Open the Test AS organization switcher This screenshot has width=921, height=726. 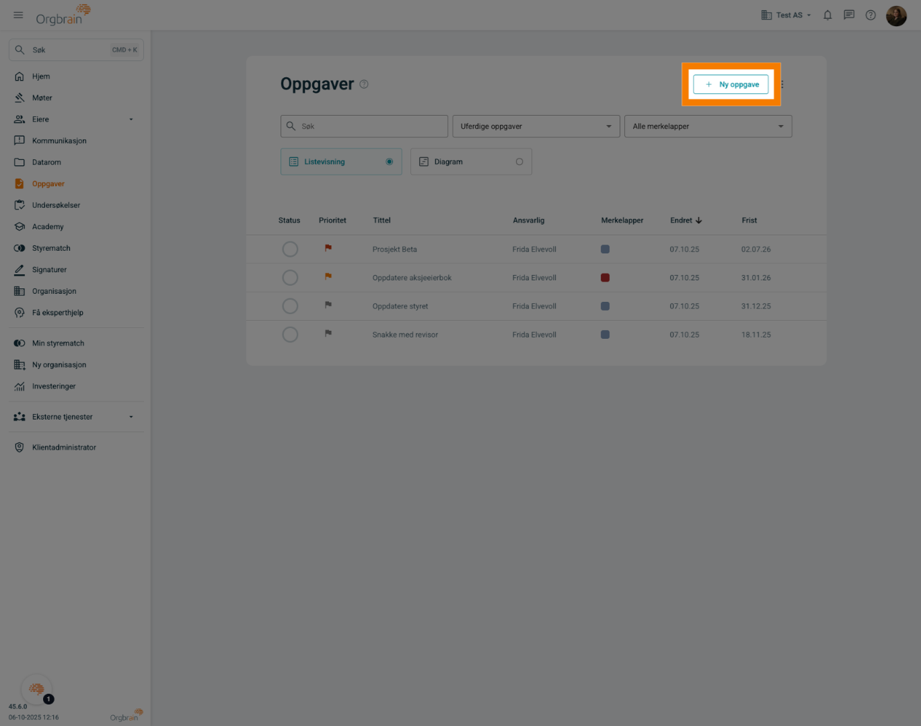pyautogui.click(x=786, y=15)
